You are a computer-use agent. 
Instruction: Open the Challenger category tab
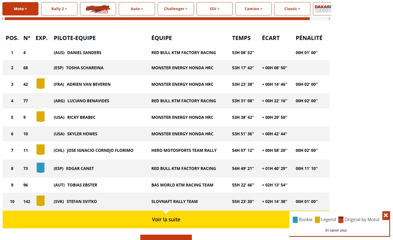coord(176,9)
